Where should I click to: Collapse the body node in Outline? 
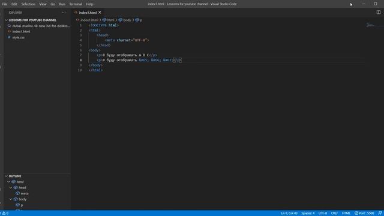(x=11, y=199)
